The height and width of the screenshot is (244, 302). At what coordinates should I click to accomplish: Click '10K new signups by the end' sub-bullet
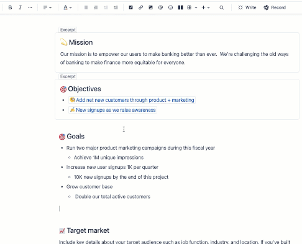pos(121,177)
